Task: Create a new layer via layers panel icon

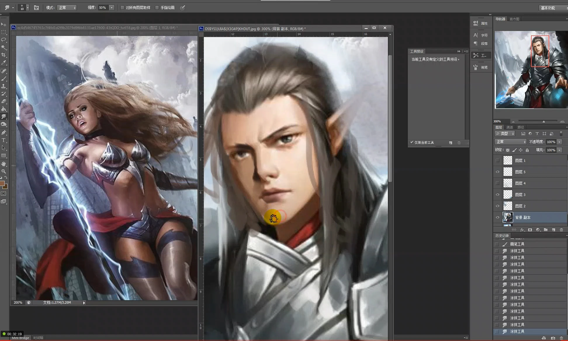Action: (553, 230)
